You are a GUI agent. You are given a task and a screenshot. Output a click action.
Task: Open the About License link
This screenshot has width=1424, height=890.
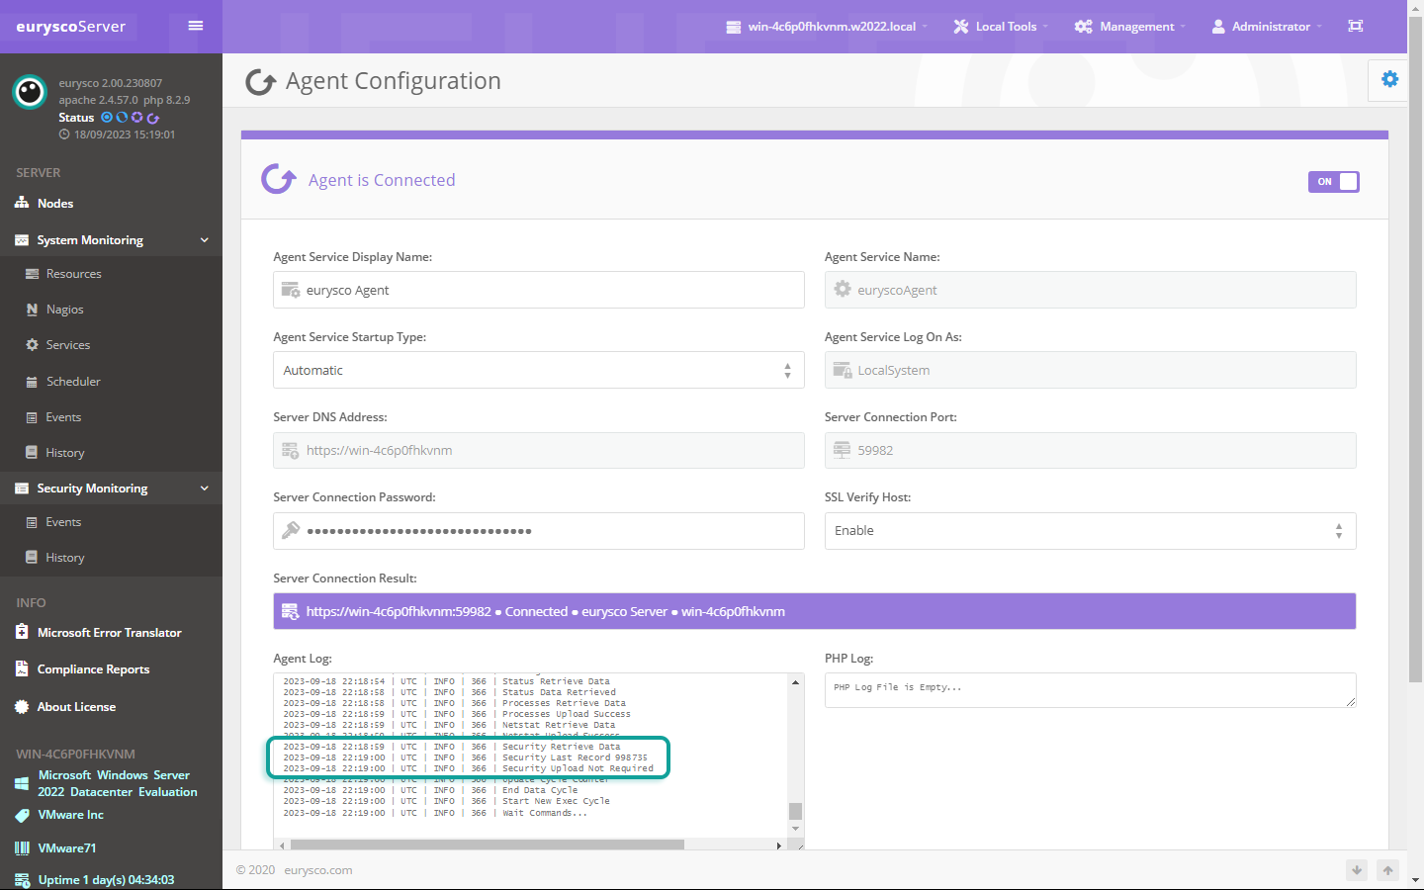pos(77,707)
